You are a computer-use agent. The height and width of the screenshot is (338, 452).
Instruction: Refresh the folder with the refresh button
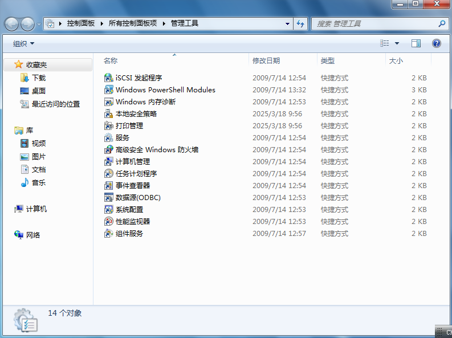point(300,23)
